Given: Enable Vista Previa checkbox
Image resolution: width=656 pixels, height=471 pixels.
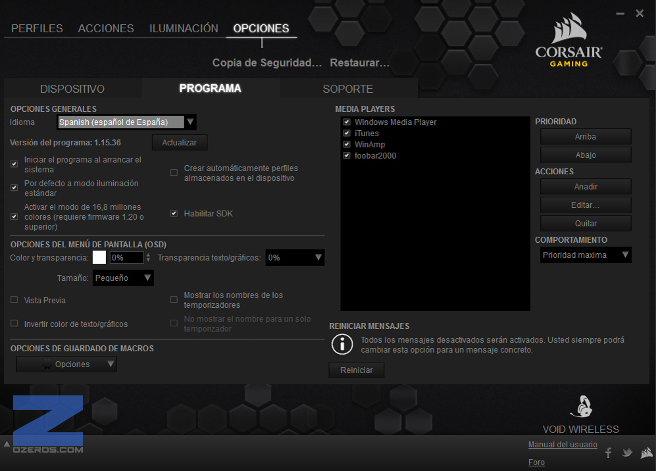Looking at the screenshot, I should [14, 300].
